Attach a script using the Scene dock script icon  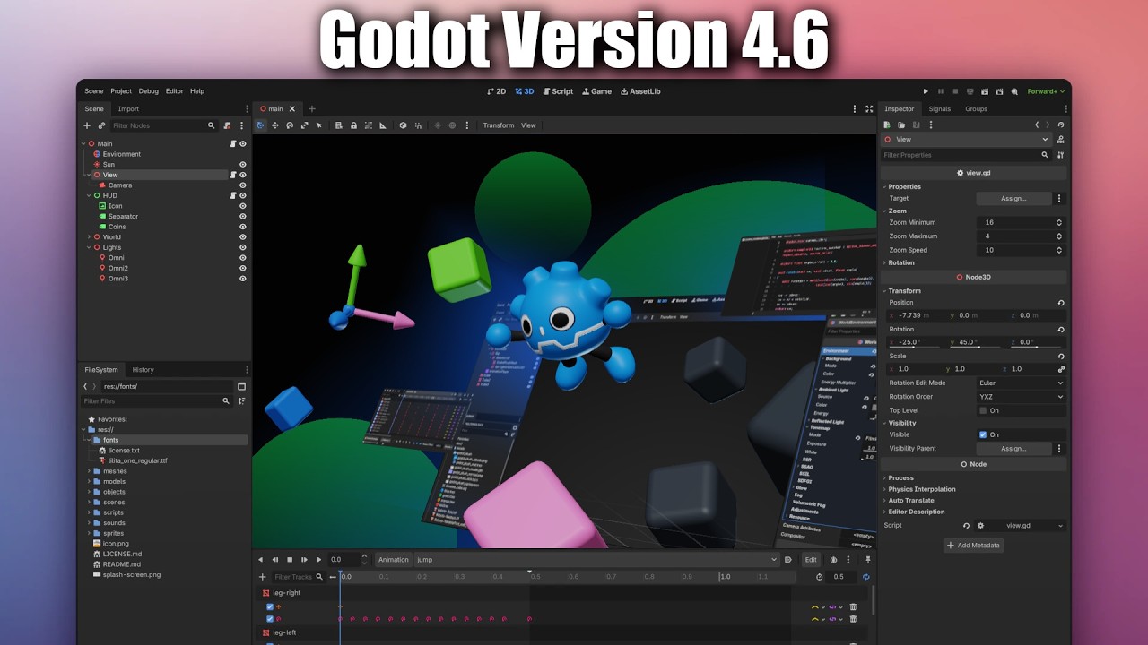(x=228, y=125)
